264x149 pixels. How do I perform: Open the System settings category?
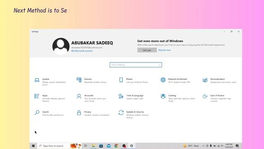50,82
